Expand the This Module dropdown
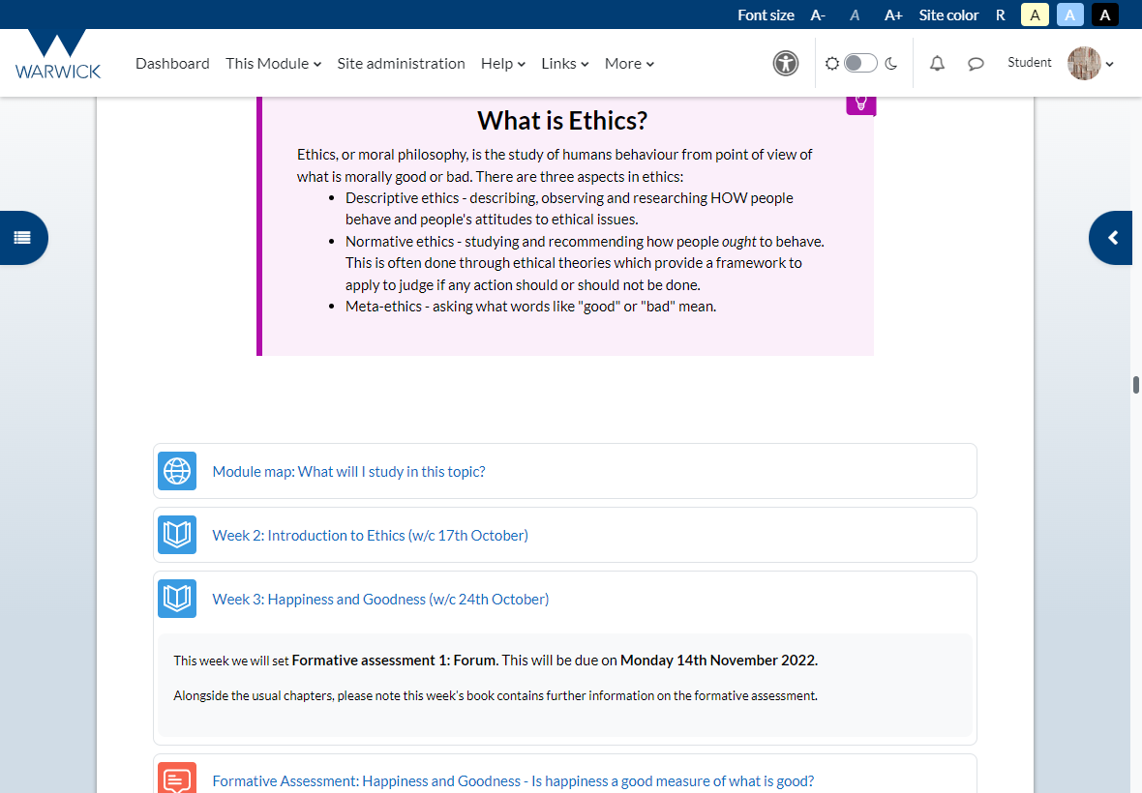 [273, 64]
